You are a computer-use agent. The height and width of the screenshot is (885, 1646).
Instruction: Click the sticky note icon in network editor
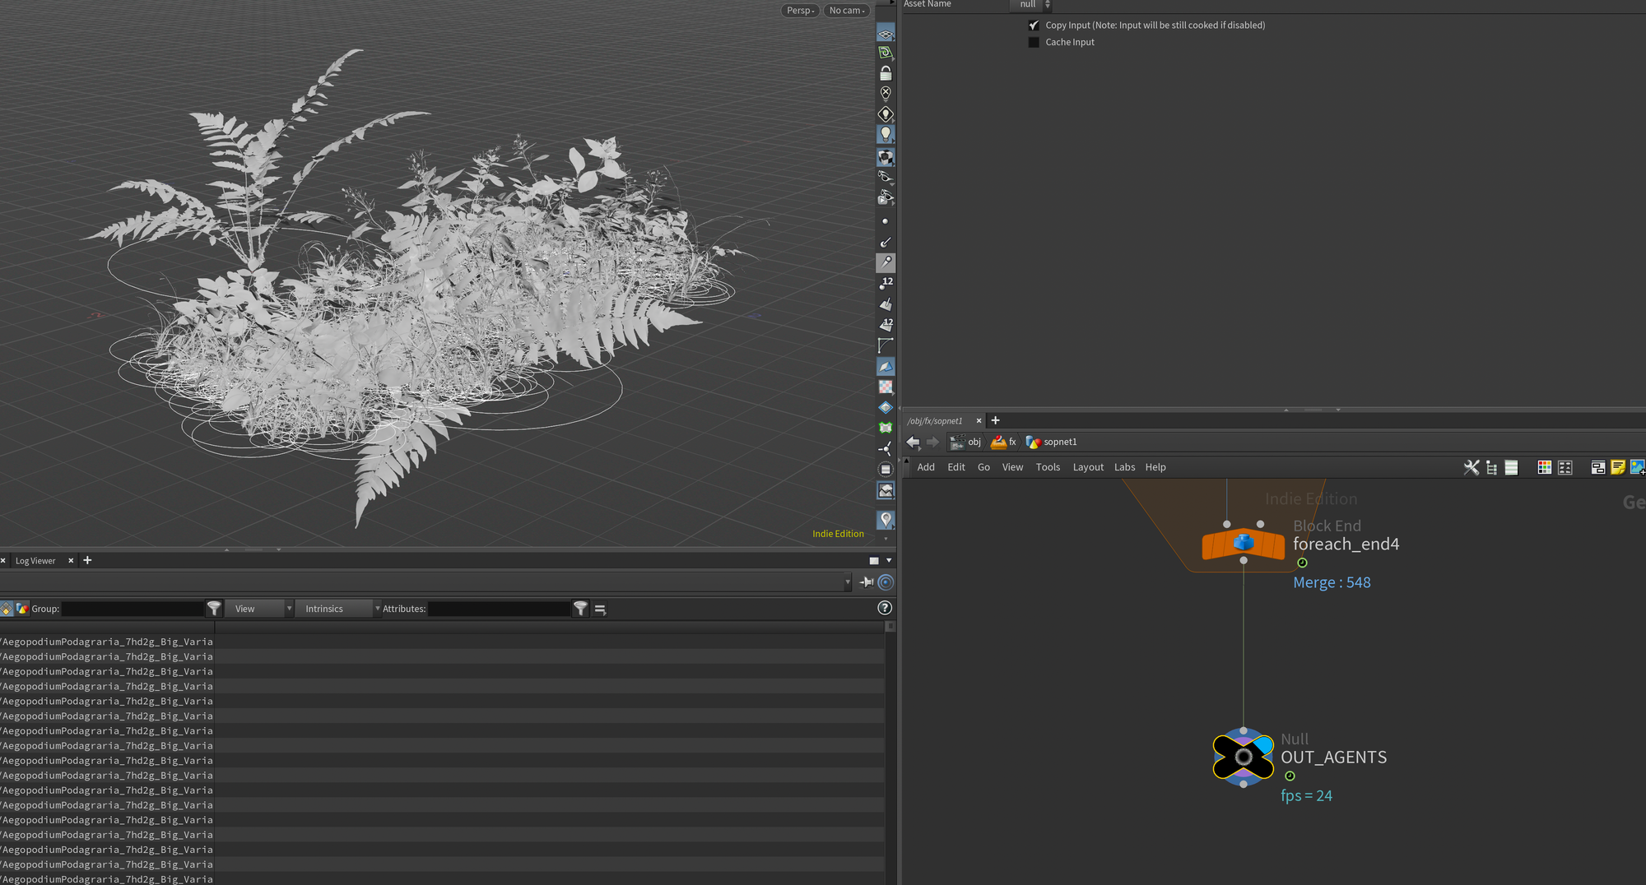[x=1617, y=467]
